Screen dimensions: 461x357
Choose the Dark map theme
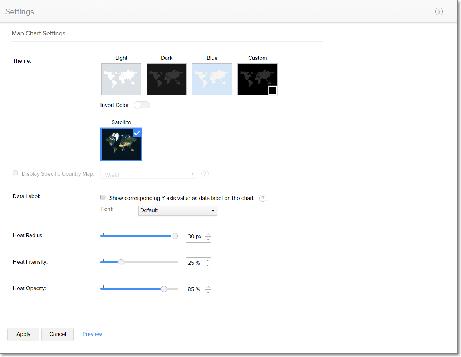pos(167,79)
